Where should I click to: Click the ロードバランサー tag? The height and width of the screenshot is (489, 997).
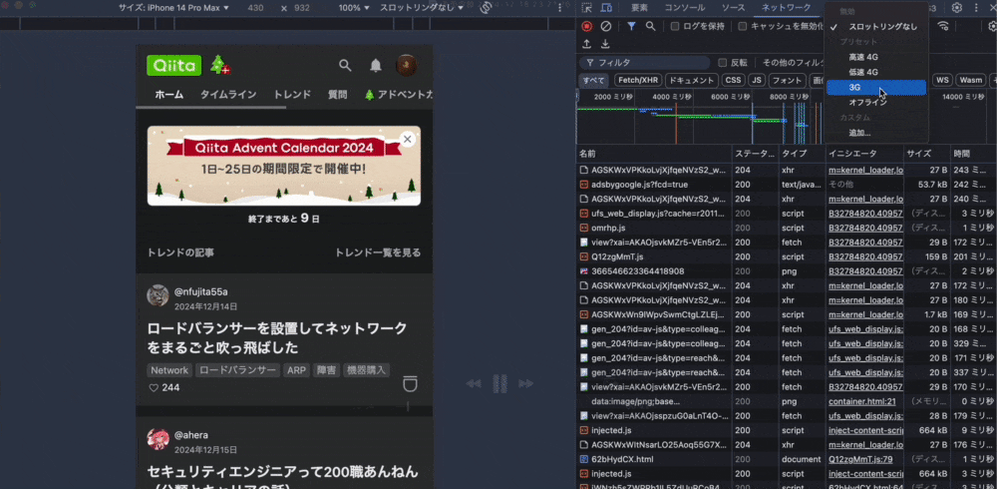click(238, 370)
